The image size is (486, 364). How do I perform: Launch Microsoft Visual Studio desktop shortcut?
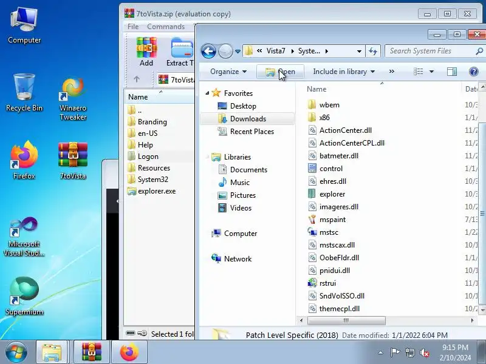click(x=24, y=236)
